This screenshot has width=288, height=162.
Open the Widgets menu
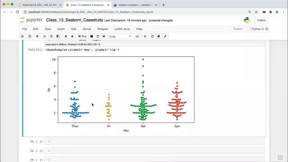coord(103,29)
